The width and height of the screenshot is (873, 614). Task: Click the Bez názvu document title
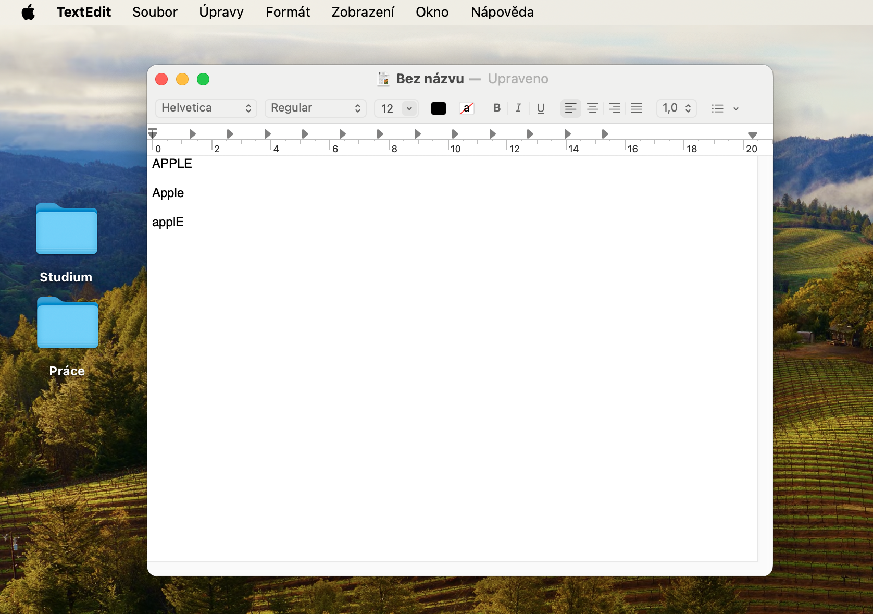pos(430,79)
